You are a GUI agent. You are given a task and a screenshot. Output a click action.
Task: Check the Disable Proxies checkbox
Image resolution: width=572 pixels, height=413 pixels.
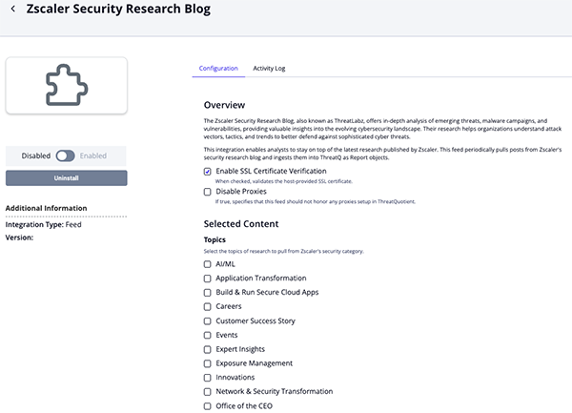208,192
